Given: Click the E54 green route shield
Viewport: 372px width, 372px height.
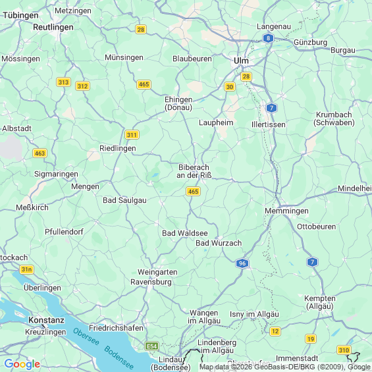Looking at the screenshot, I should pyautogui.click(x=152, y=346).
